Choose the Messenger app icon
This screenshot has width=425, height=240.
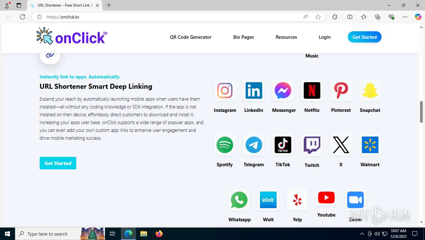coord(283,91)
